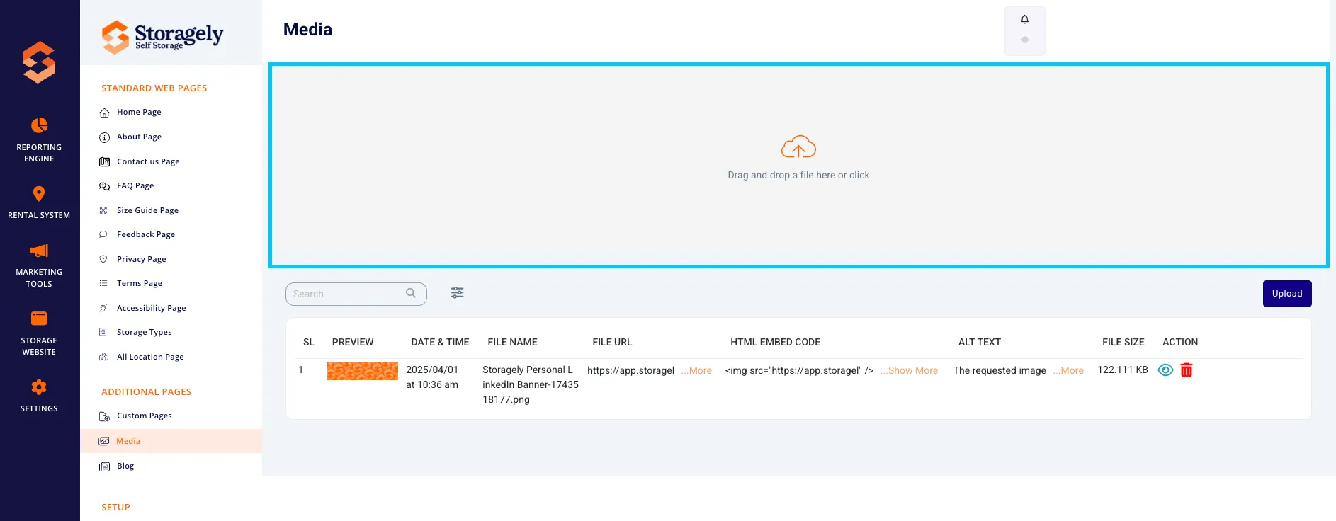This screenshot has width=1336, height=521.
Task: Go to Size Guide Page
Action: (x=147, y=210)
